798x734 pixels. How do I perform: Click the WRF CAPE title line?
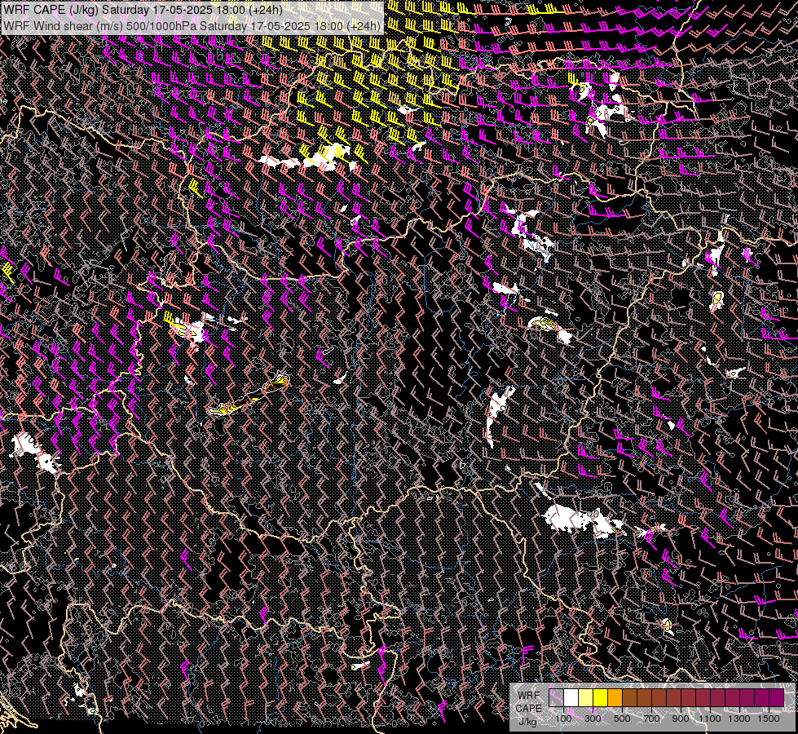[x=143, y=10]
